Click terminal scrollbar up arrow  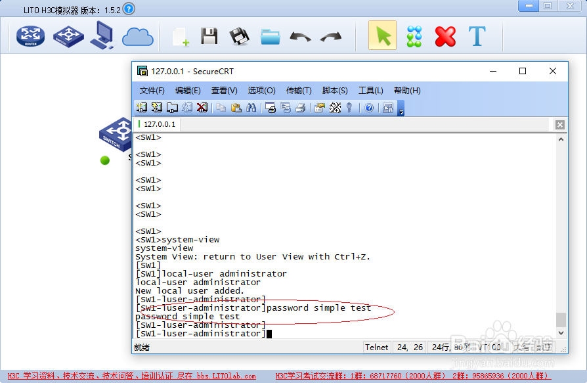pyautogui.click(x=561, y=139)
